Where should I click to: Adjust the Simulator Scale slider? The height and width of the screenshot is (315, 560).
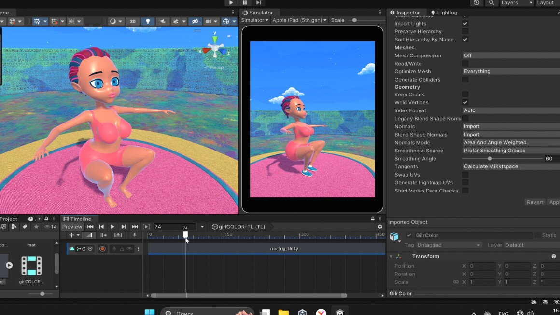pyautogui.click(x=354, y=20)
